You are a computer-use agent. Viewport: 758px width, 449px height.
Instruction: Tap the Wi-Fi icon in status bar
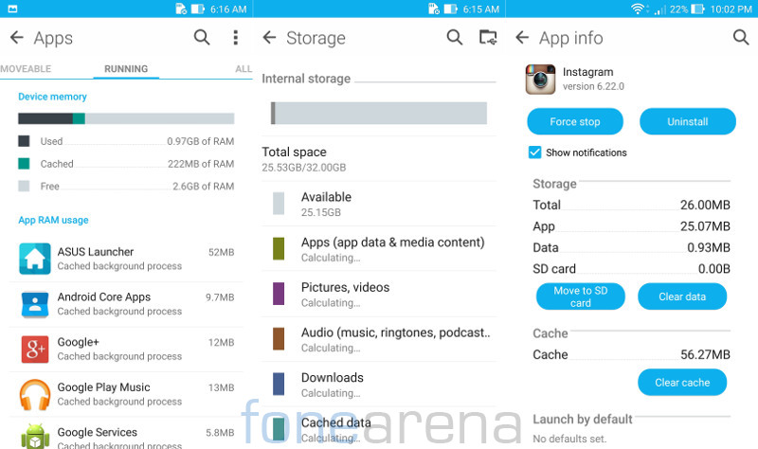click(638, 9)
